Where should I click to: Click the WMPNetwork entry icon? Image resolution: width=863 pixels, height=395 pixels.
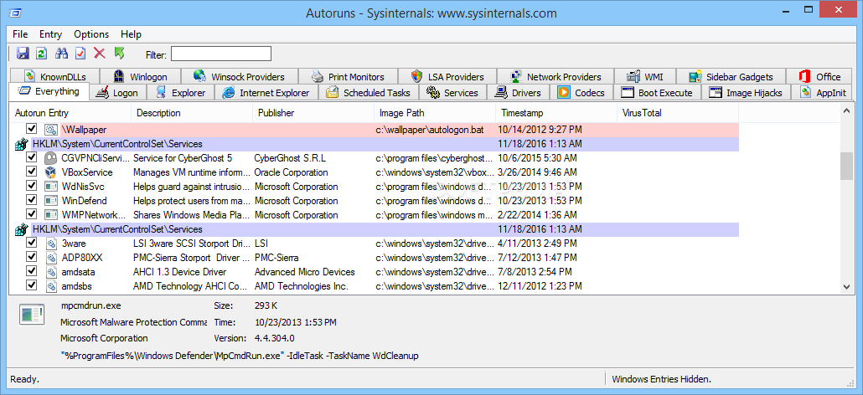[50, 215]
